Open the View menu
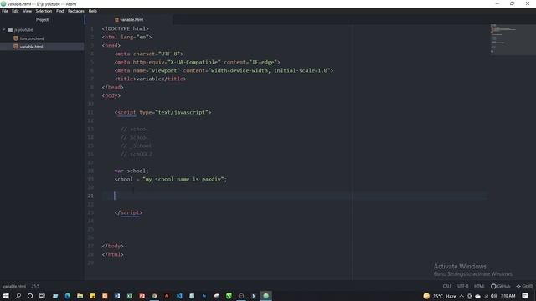This screenshot has height=301, width=536. (28, 11)
